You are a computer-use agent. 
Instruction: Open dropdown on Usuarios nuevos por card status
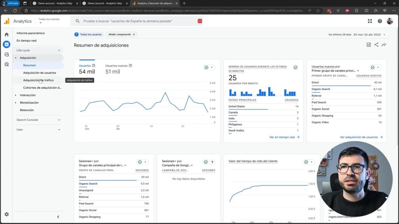(378, 68)
